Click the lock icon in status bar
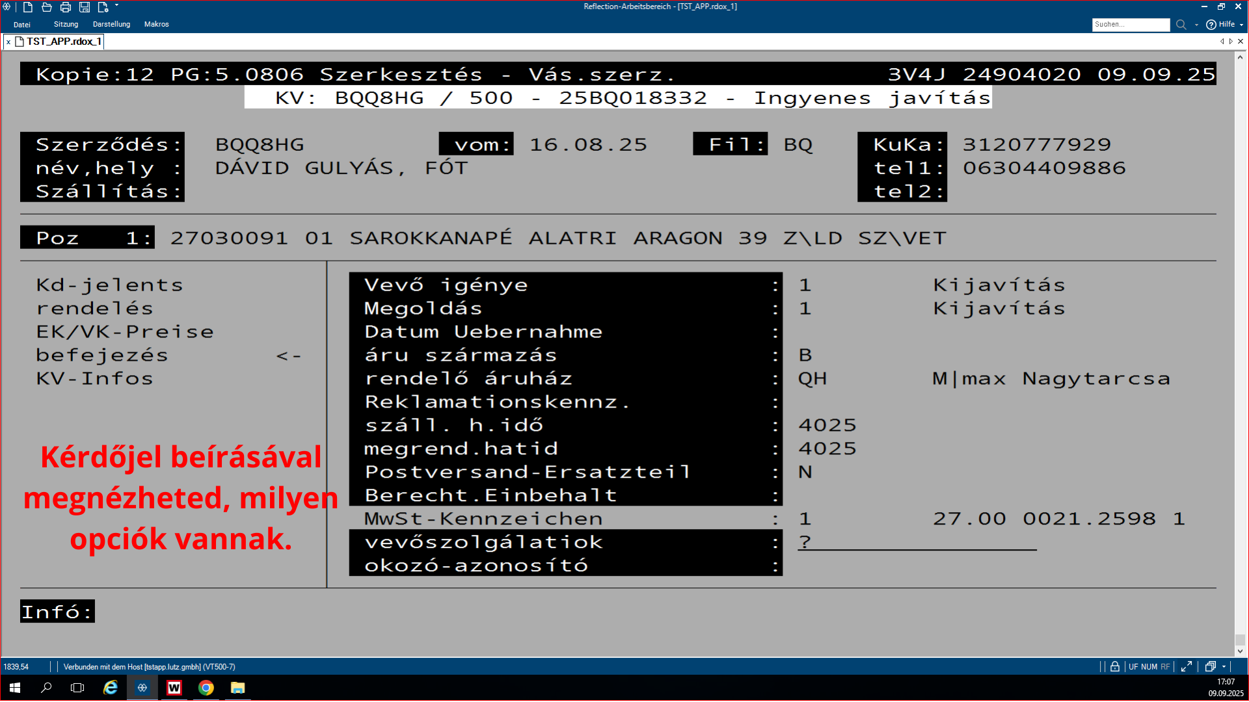The image size is (1249, 702). 1115,667
